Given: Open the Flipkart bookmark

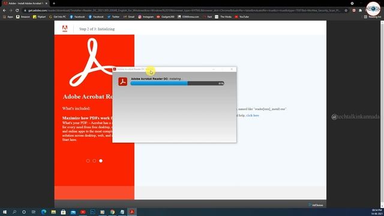Looking at the screenshot, I should pyautogui.click(x=40, y=17).
